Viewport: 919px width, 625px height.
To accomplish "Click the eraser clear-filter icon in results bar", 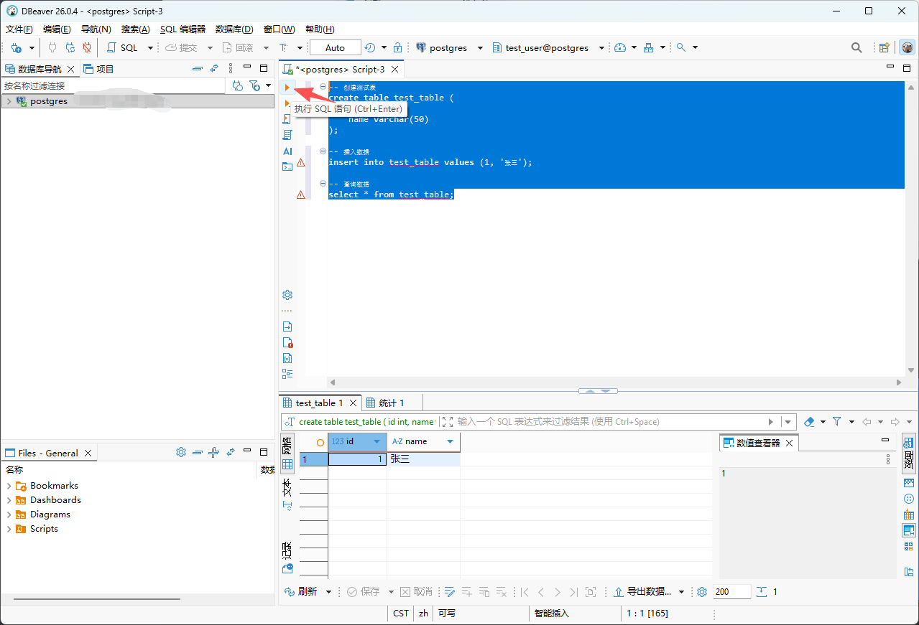I will [x=809, y=422].
